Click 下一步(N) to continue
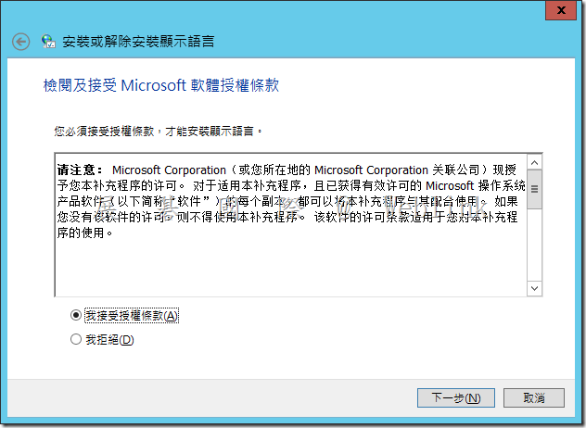Screen dimensions: 586x428 coord(456,397)
